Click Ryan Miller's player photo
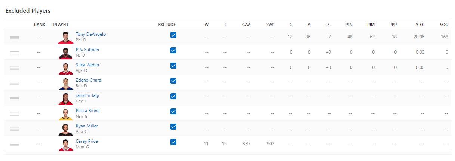Image resolution: width=455 pixels, height=161 pixels. (x=66, y=129)
